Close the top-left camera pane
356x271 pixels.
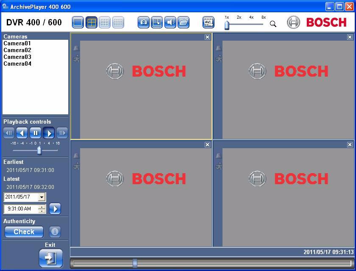tap(207, 37)
